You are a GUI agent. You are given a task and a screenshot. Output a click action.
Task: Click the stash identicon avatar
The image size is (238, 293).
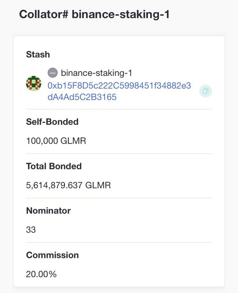click(34, 84)
